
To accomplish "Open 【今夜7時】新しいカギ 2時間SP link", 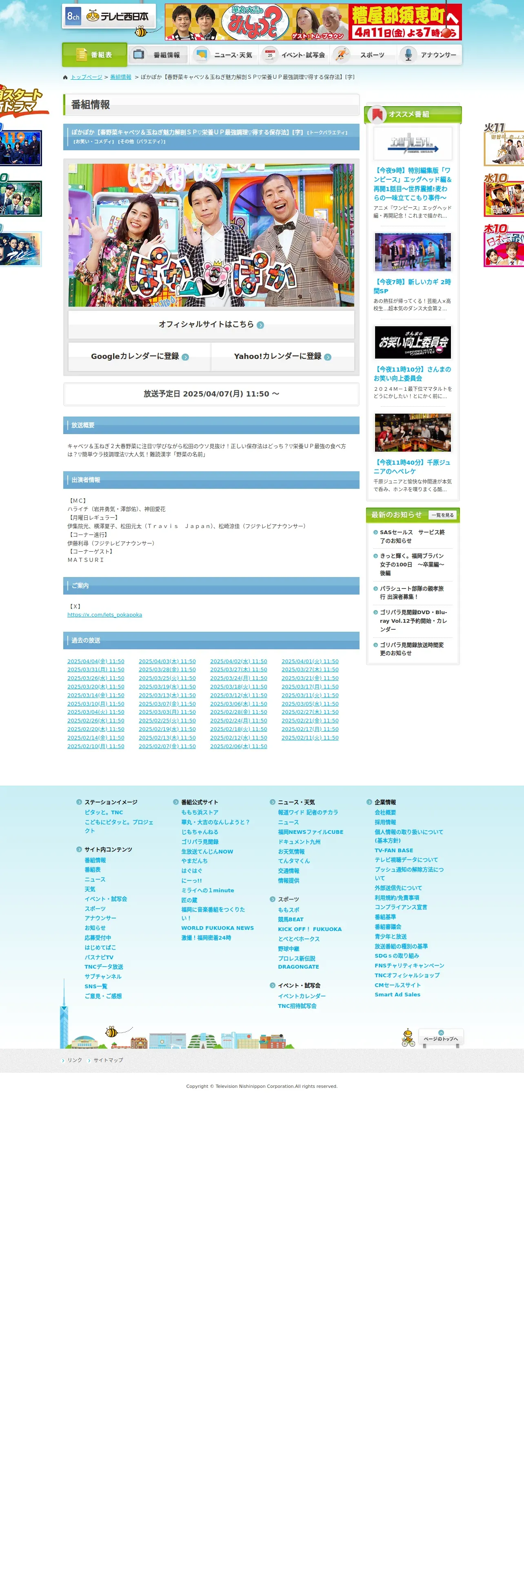I will click(412, 286).
